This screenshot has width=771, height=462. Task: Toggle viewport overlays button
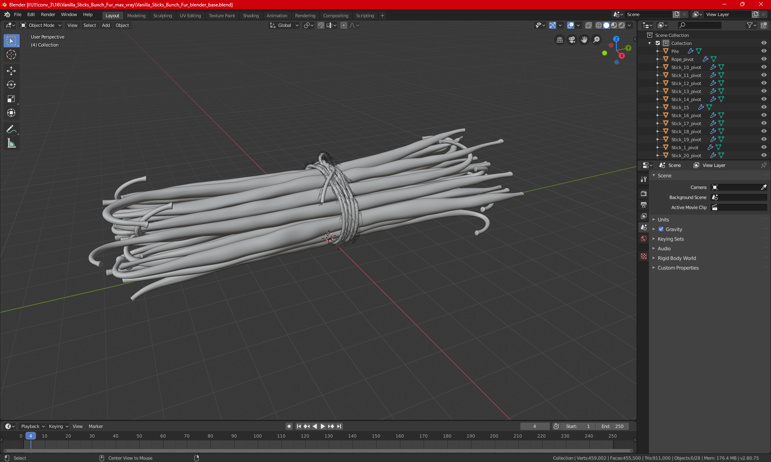coord(571,25)
